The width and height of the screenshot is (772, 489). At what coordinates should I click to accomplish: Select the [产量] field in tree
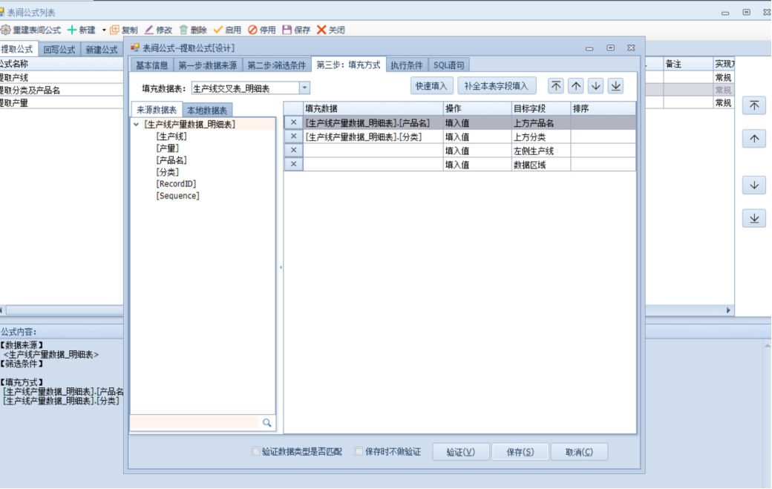tap(167, 148)
